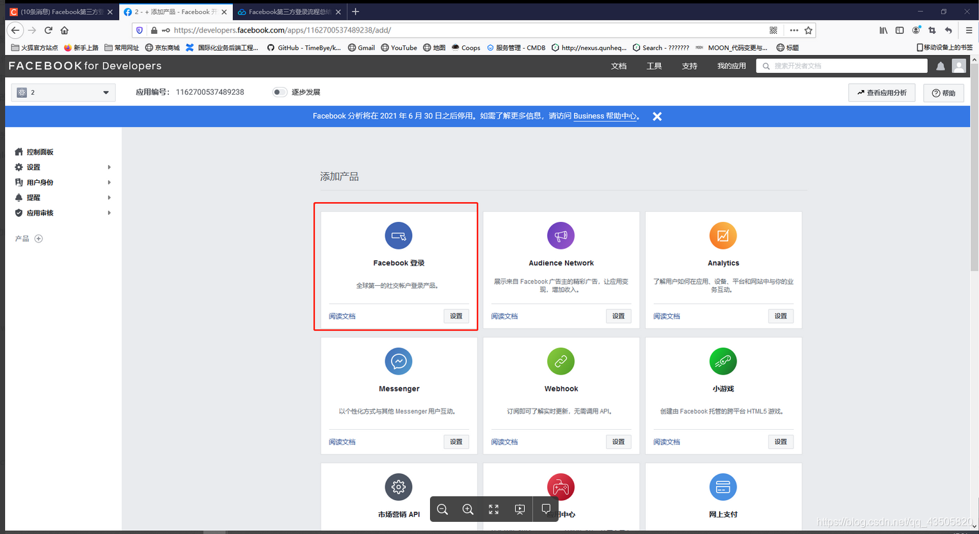This screenshot has height=534, width=979.
Task: Click the fullscreen icon in viewer toolbar
Action: tap(494, 509)
